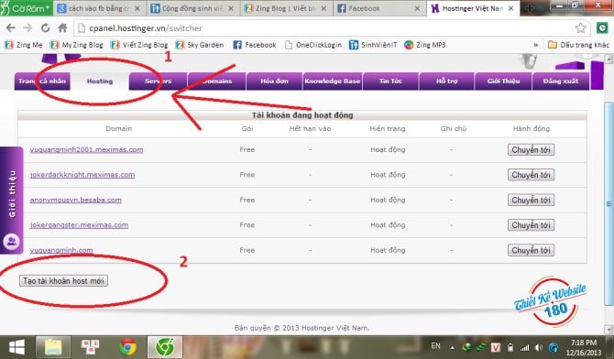Image resolution: width=614 pixels, height=359 pixels.
Task: Open the Dấu trang khác bookmarks folder
Action: click(x=579, y=45)
